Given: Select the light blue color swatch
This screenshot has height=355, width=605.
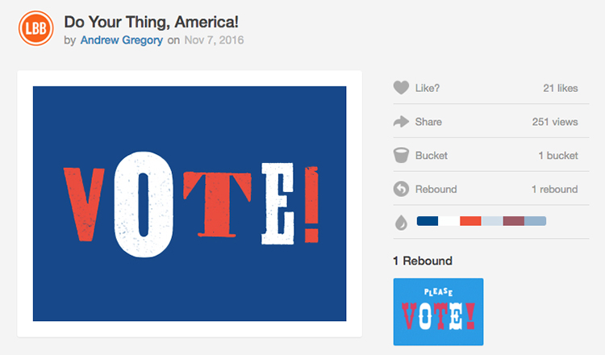Looking at the screenshot, I should [536, 221].
